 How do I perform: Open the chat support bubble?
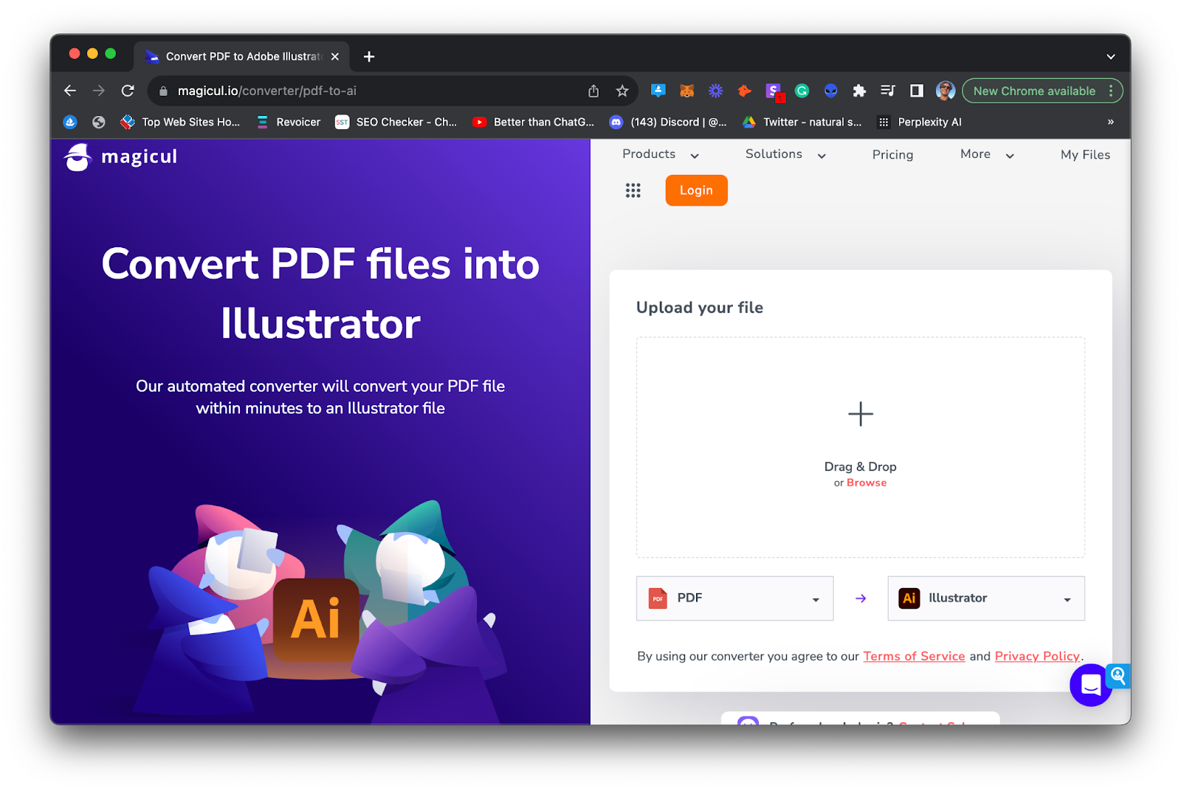(x=1090, y=685)
